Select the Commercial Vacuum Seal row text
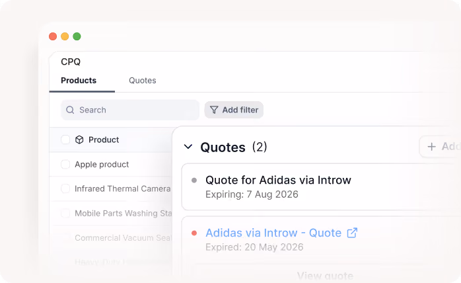461x283 pixels. click(123, 237)
